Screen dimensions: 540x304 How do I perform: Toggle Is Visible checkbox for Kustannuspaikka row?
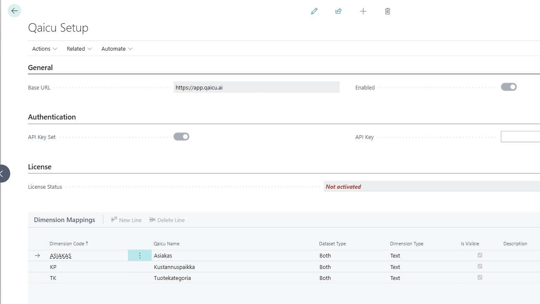[480, 266]
